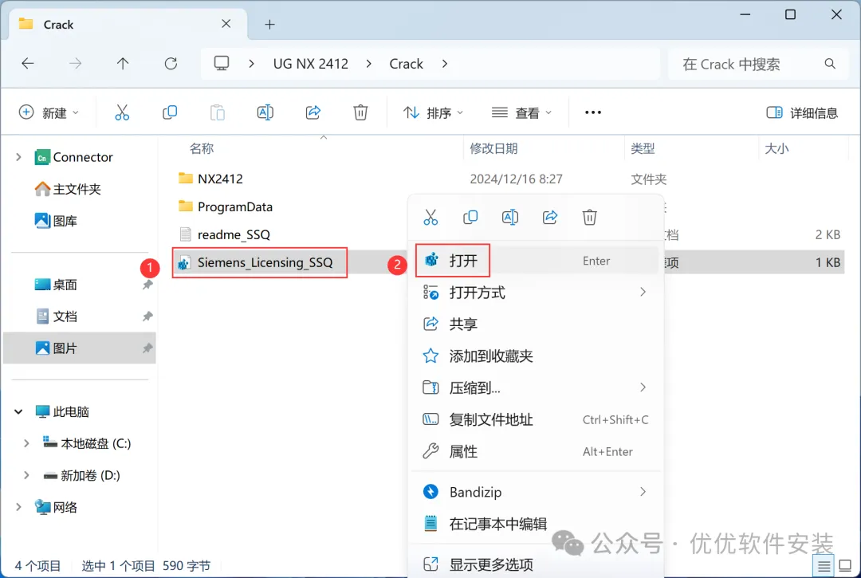Open the 排序 (Sort) dropdown
The image size is (861, 578).
433,112
